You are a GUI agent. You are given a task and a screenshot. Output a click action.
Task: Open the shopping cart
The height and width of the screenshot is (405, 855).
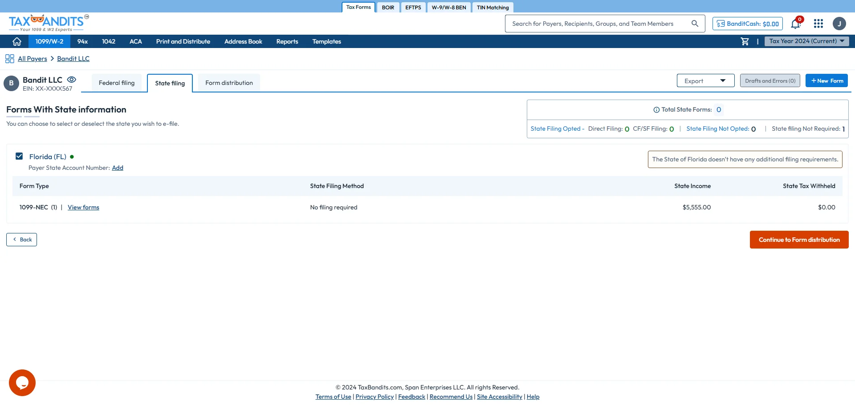[x=745, y=41]
